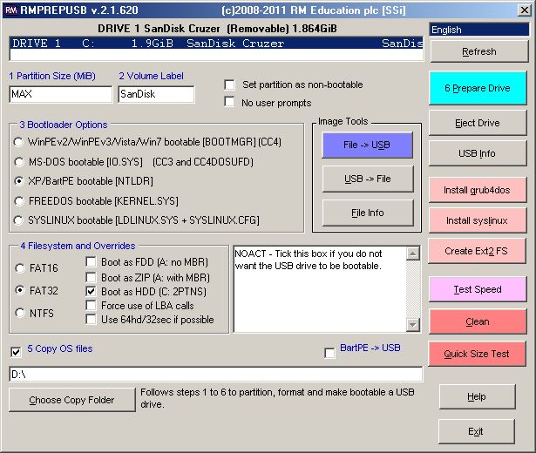Select WinPEv2/WinPEv3/Vista/Win7 bootable BOOTMGR option
This screenshot has width=536, height=453.
(x=18, y=142)
